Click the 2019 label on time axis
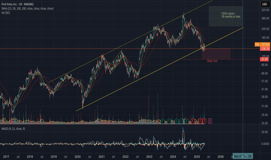The image size is (271, 160). [x=54, y=157]
